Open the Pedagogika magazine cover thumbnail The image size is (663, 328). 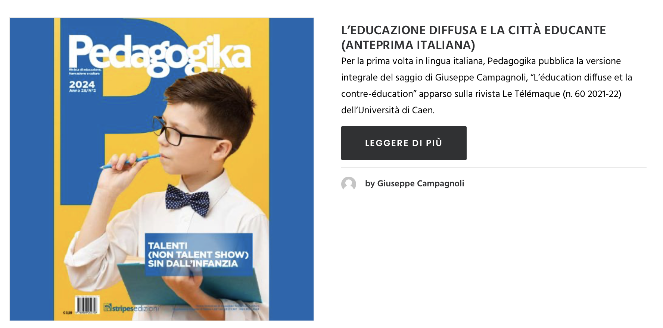(162, 169)
